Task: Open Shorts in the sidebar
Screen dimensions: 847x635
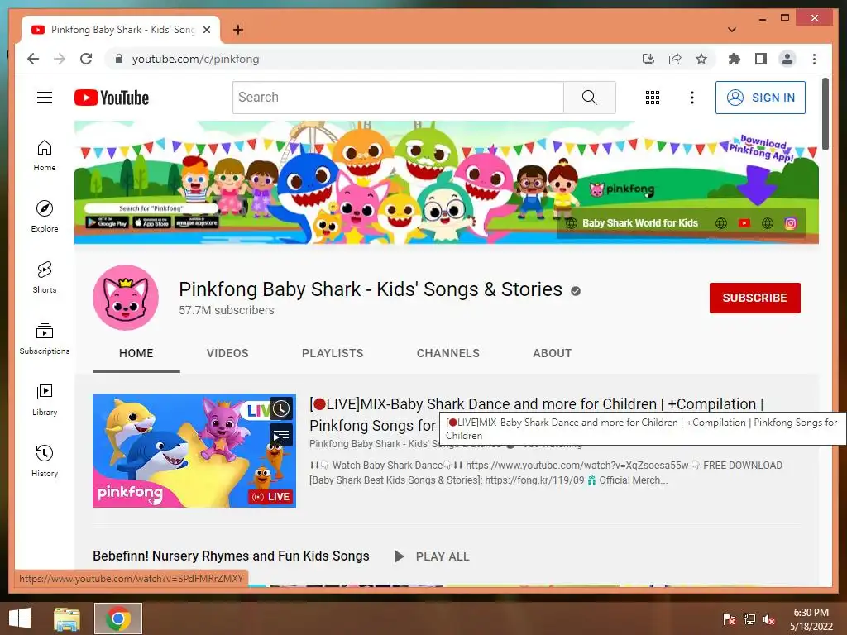Action: tap(45, 278)
